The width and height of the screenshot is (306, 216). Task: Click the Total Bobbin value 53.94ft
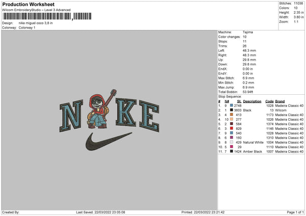pos(248,92)
